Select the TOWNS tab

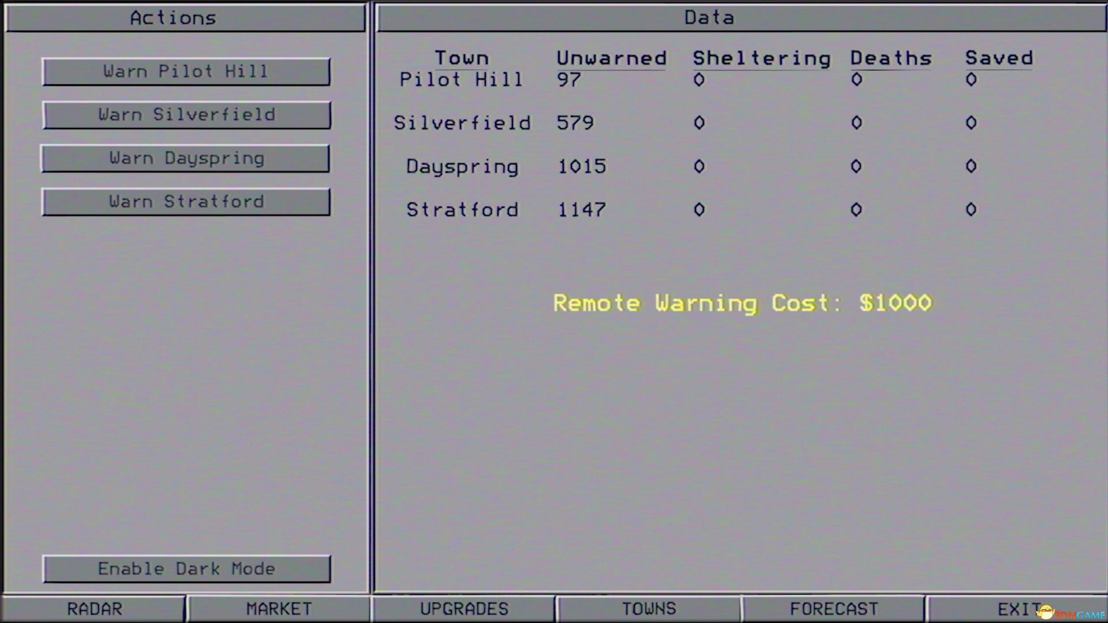649,609
